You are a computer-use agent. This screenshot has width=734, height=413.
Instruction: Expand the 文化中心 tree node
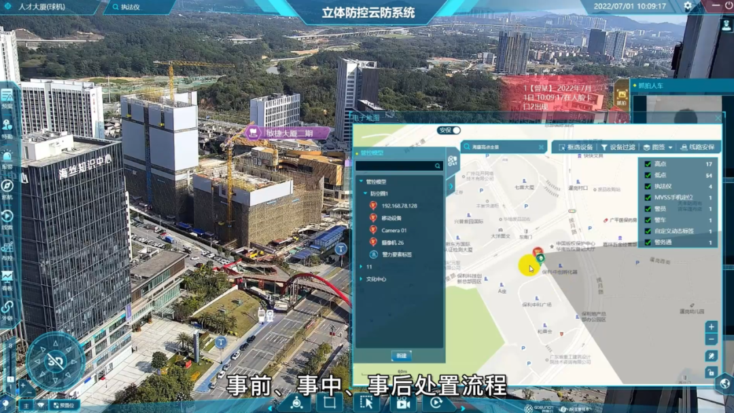click(x=361, y=279)
